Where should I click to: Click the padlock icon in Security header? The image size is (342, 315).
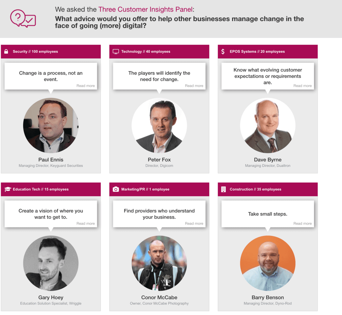click(x=6, y=51)
